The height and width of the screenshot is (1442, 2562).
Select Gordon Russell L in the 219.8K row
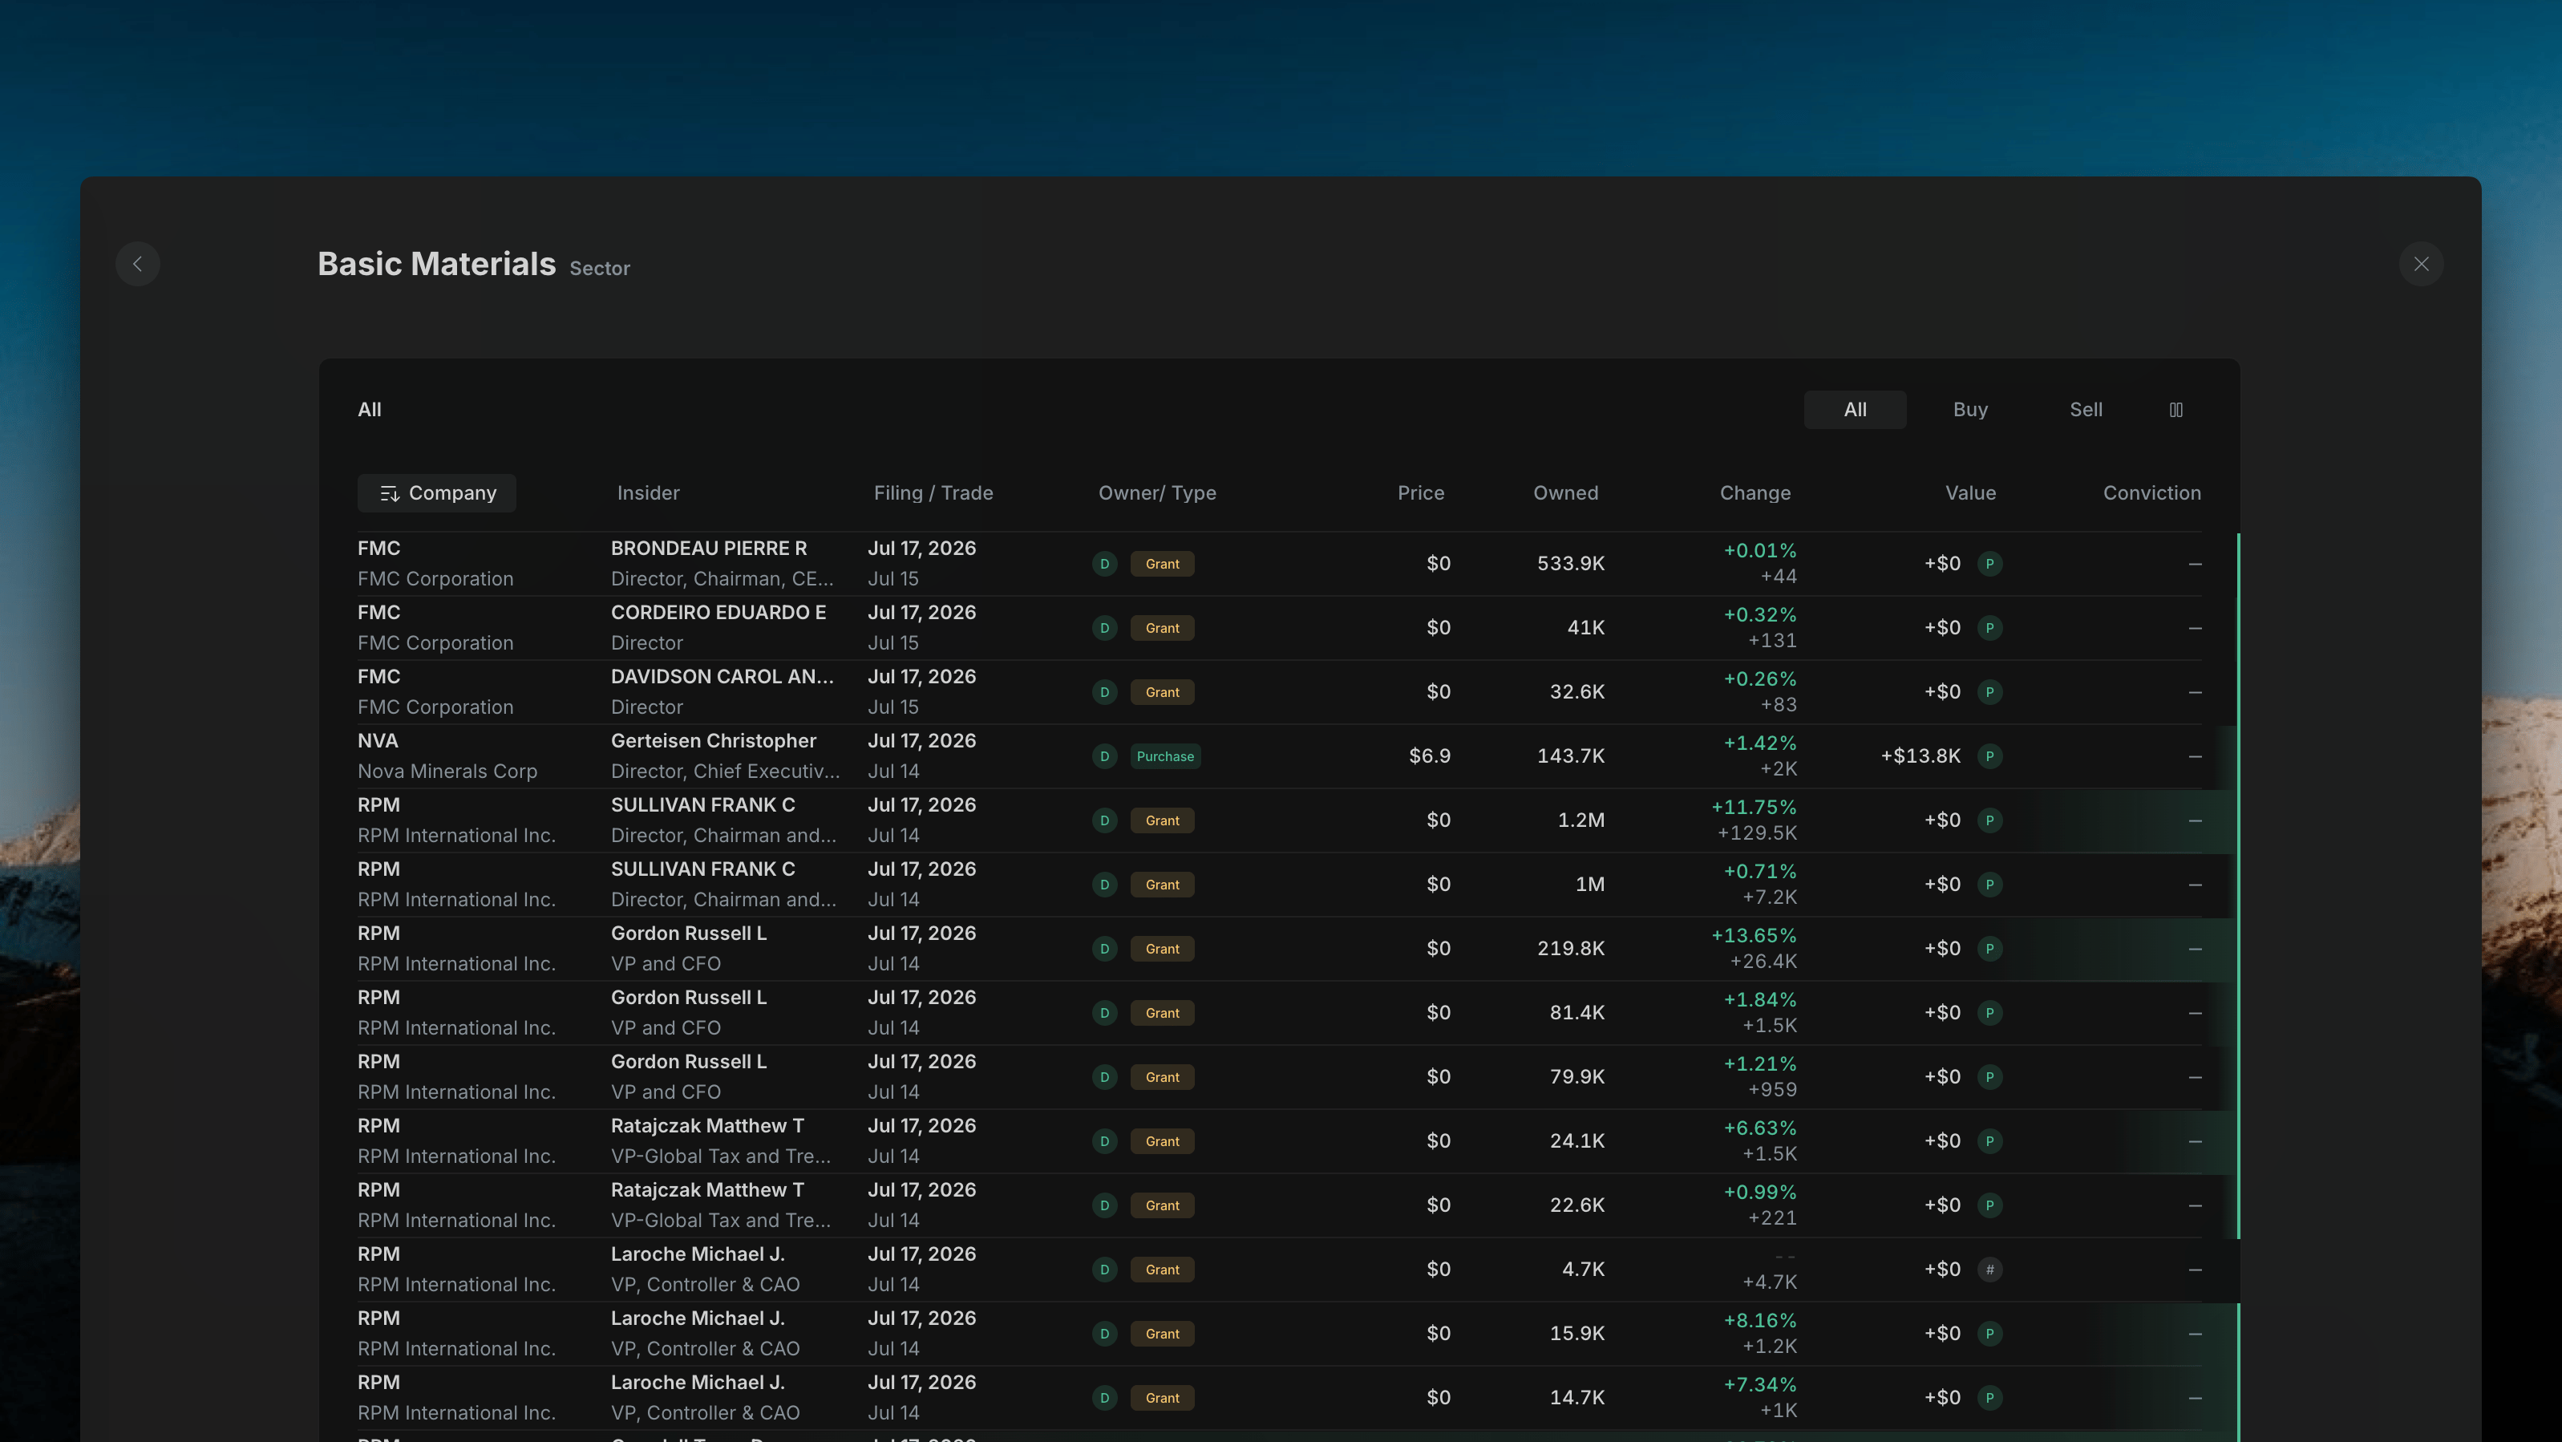coord(688,934)
